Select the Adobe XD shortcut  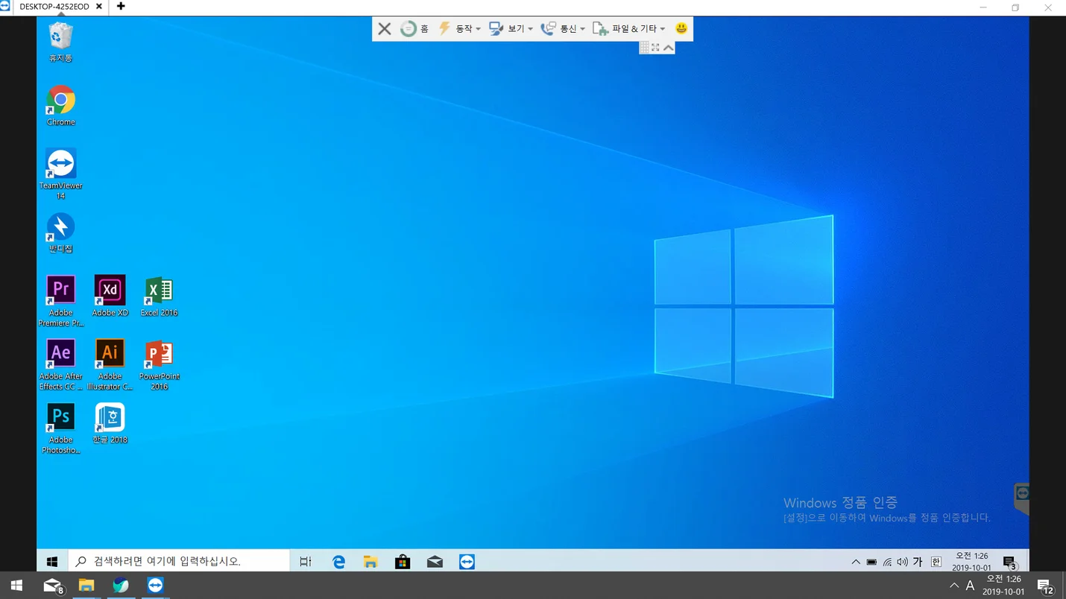[x=110, y=297]
